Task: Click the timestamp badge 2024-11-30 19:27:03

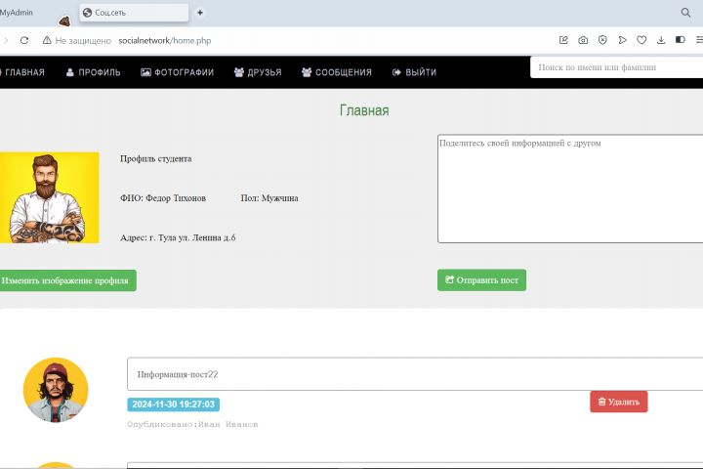Action: click(173, 405)
